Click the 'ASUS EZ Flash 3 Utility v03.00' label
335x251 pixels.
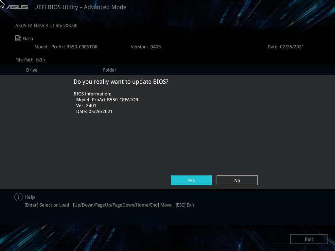coord(46,25)
